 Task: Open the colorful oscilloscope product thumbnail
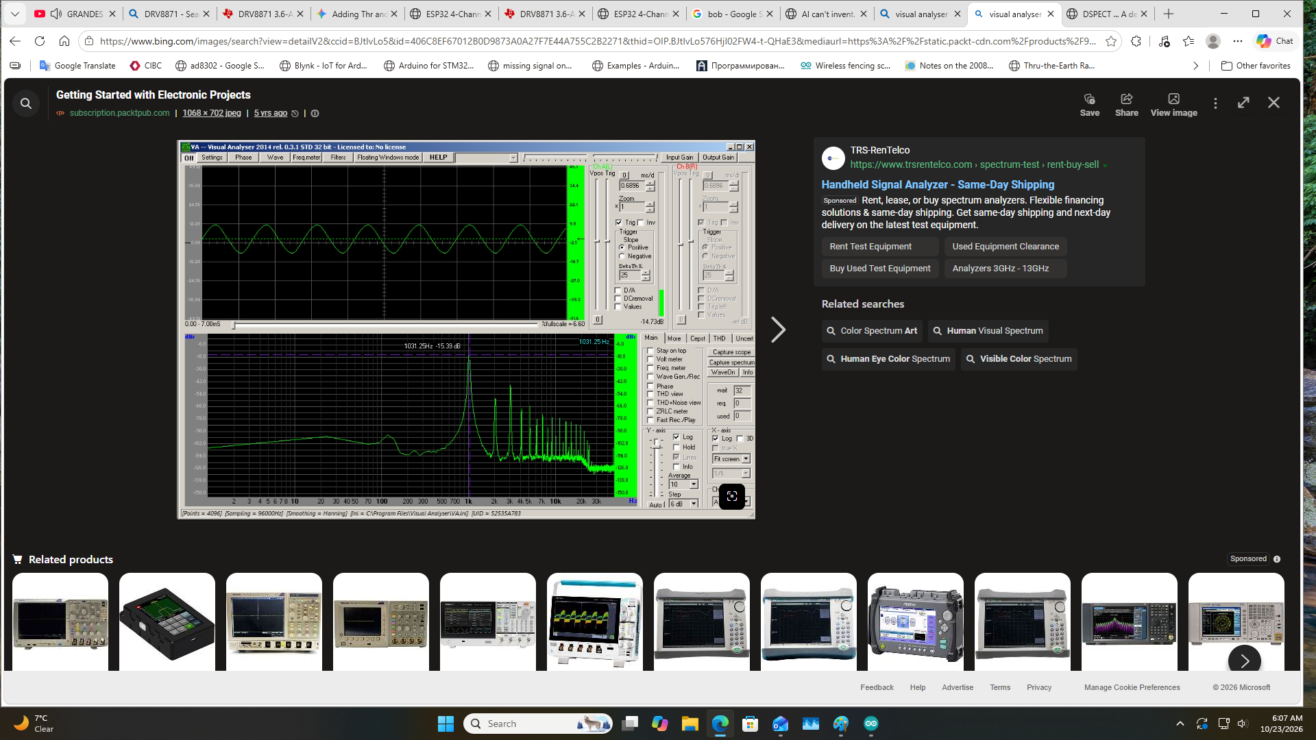(595, 622)
